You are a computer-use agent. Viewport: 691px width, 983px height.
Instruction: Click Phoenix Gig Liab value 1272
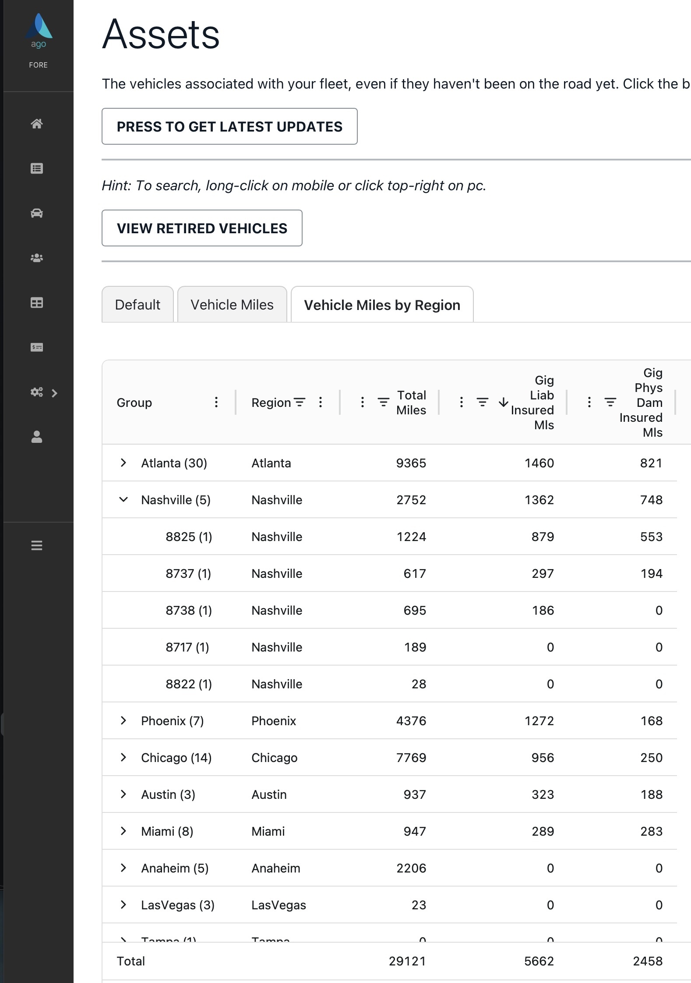539,721
